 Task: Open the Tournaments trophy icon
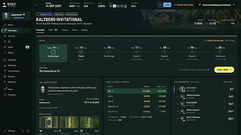pos(5,71)
